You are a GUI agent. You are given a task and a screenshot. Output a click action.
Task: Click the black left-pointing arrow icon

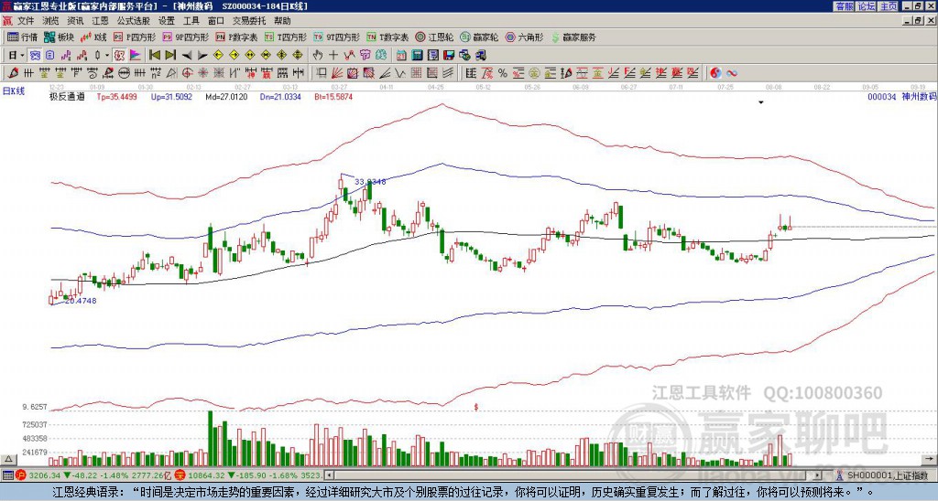pyautogui.click(x=187, y=56)
